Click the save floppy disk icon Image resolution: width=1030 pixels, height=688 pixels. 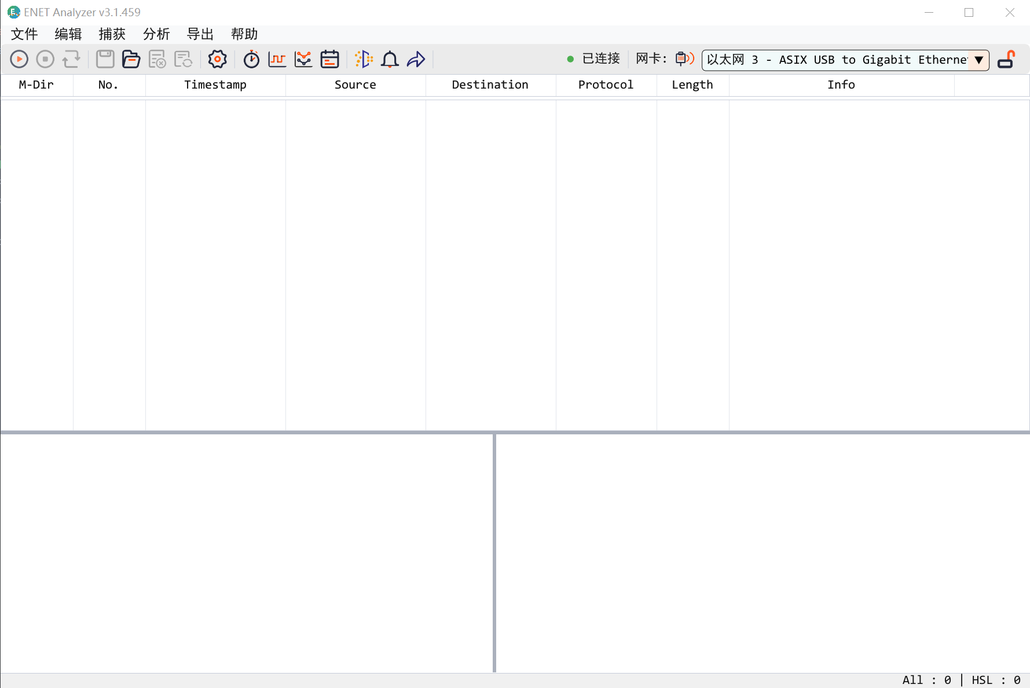[105, 59]
